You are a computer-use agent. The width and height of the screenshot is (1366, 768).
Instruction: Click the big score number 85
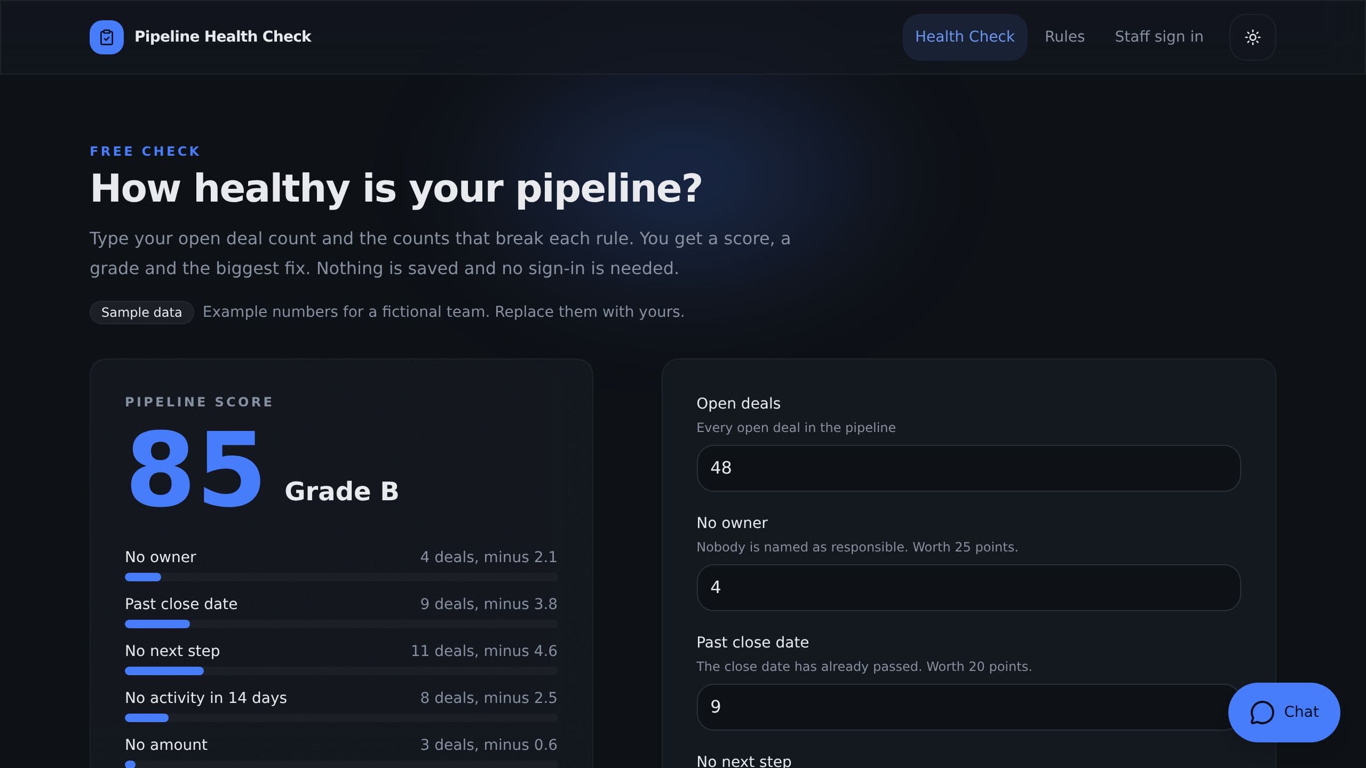point(196,469)
